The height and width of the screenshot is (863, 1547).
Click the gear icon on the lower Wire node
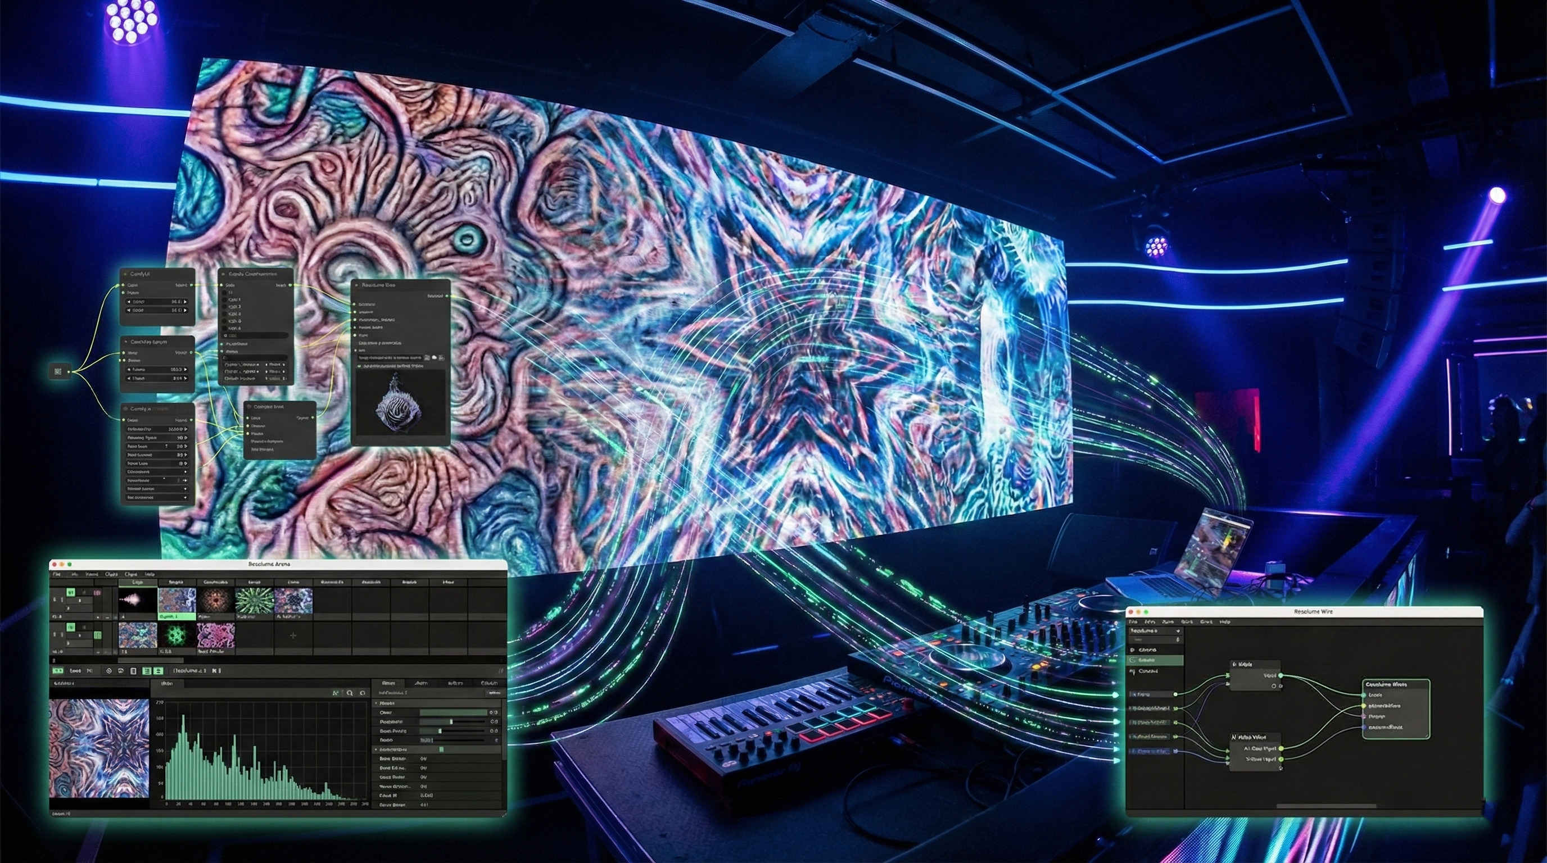pos(1281,769)
